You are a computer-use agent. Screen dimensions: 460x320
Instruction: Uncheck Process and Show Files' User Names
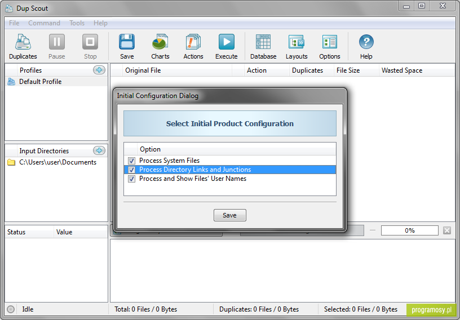tap(131, 179)
